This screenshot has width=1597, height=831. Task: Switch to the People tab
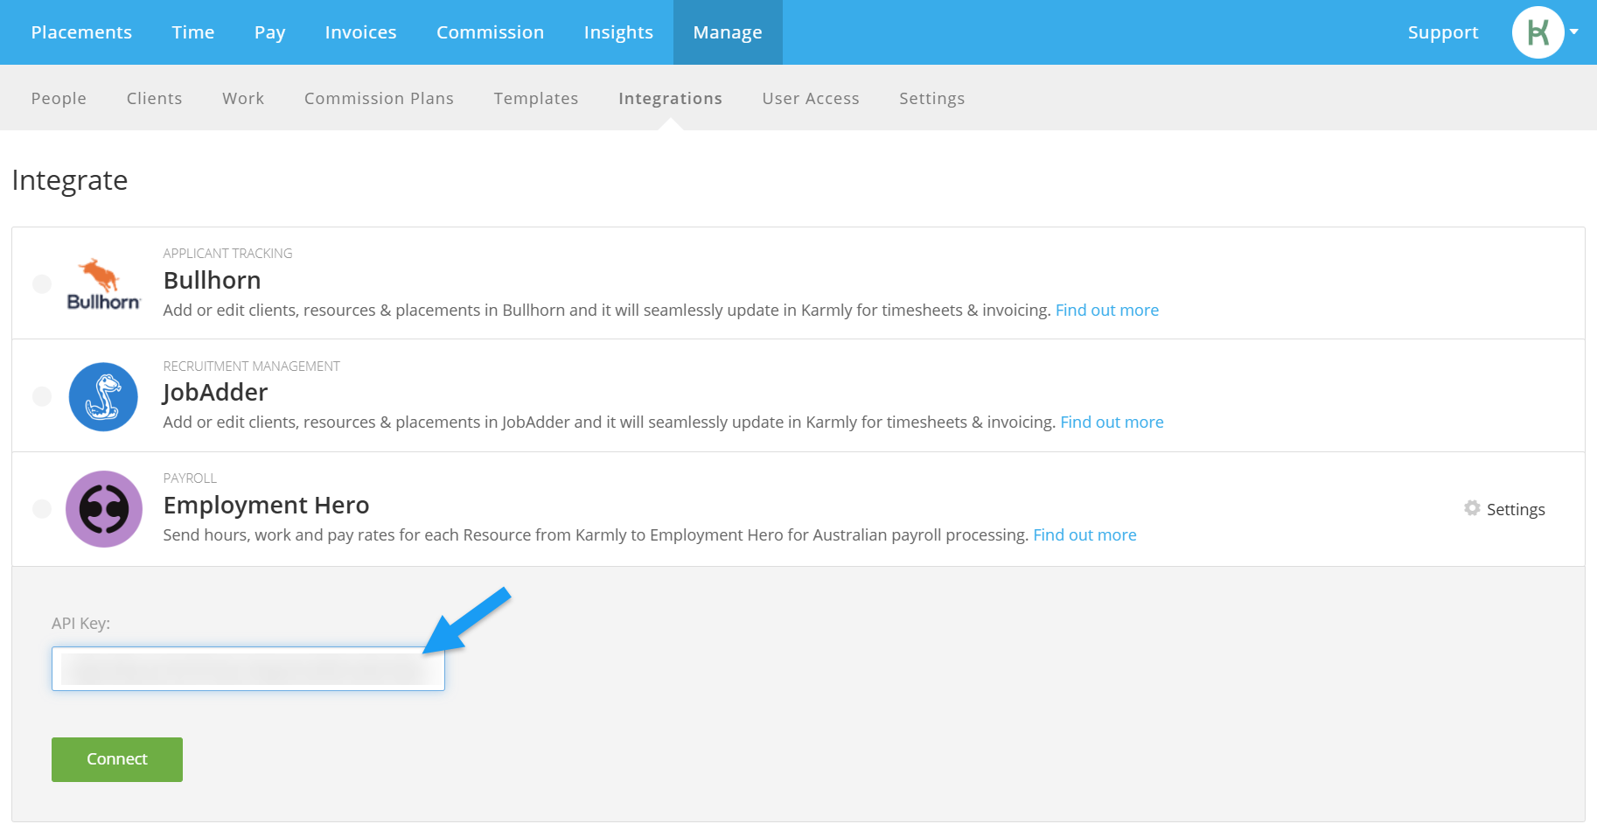point(59,98)
